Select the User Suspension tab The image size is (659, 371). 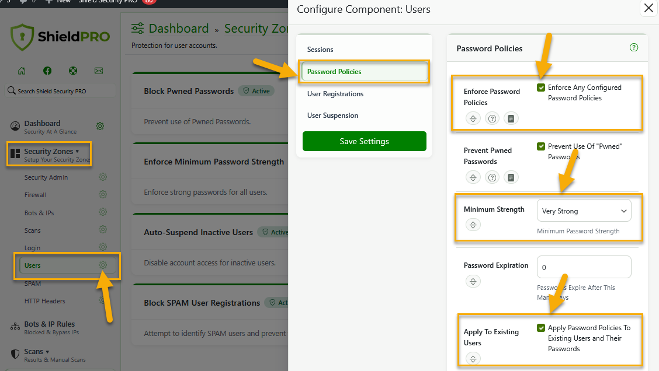(332, 116)
